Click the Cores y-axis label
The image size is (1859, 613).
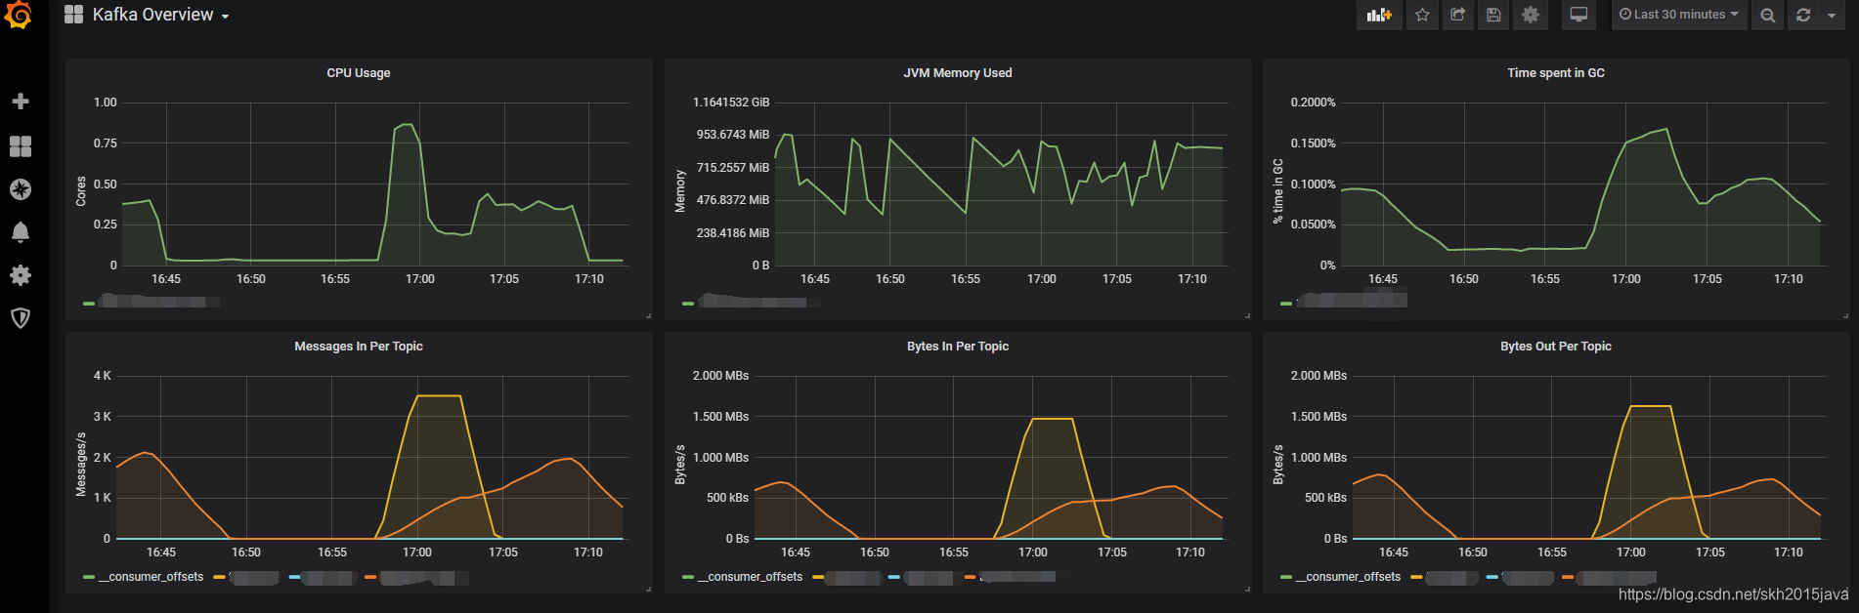pyautogui.click(x=81, y=191)
